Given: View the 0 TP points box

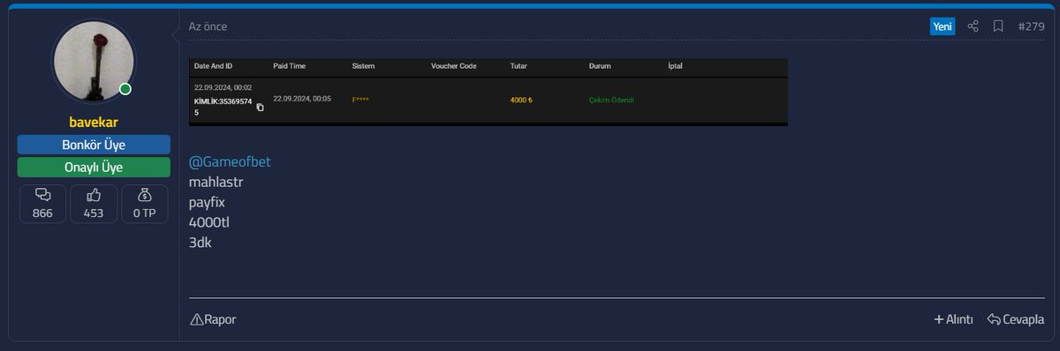Looking at the screenshot, I should point(145,204).
